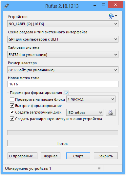Click the Готов status field
Image resolution: width=126 pixels, height=176 pixels.
(63, 143)
